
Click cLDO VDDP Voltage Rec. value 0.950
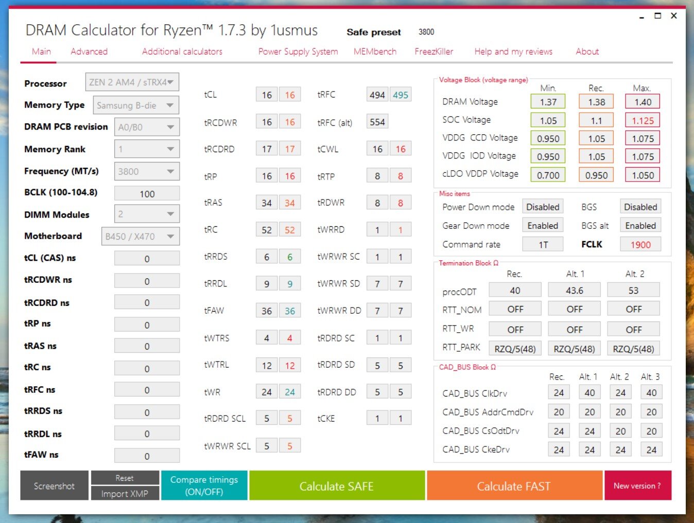pyautogui.click(x=596, y=175)
